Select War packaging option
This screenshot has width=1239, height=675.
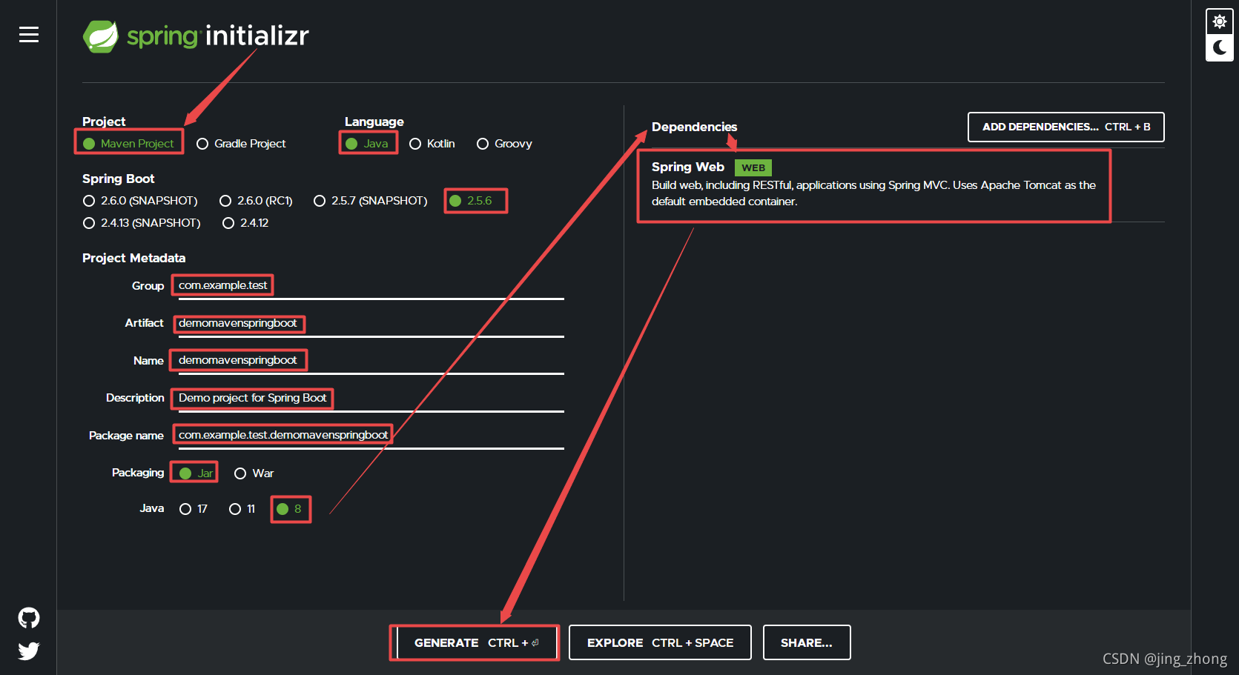pyautogui.click(x=254, y=473)
